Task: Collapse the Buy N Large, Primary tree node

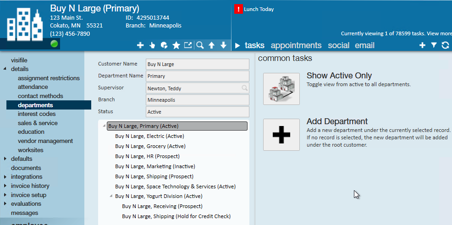Action: pos(104,126)
